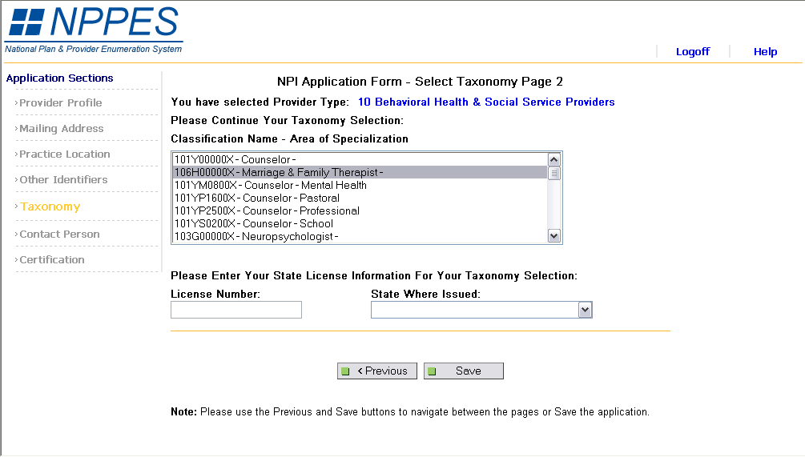
Task: Open Certification section
Action: (x=52, y=259)
